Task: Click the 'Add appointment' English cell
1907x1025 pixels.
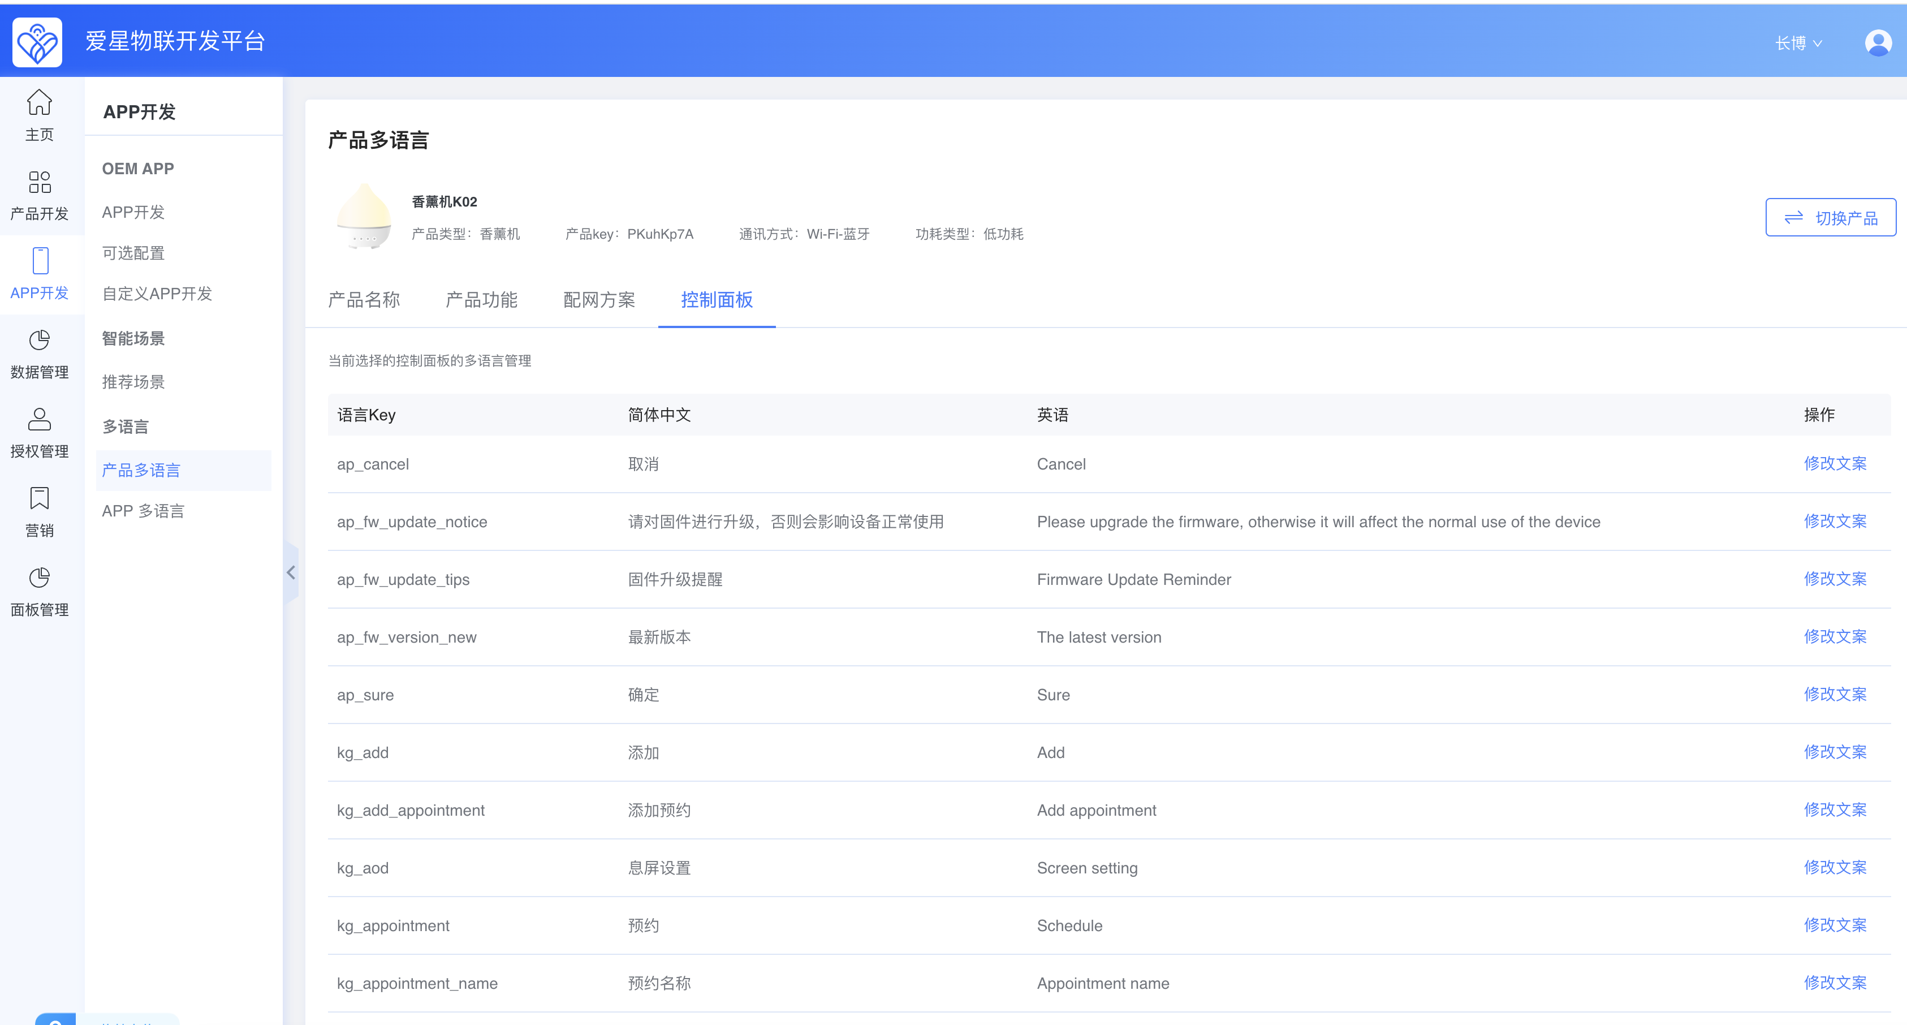Action: click(1097, 810)
